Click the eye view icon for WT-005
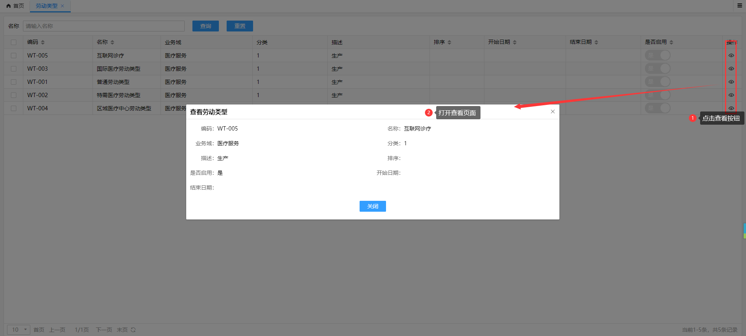746x336 pixels. click(731, 56)
